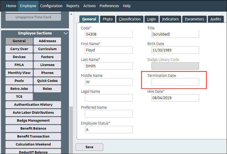Click the Save button

(89, 147)
